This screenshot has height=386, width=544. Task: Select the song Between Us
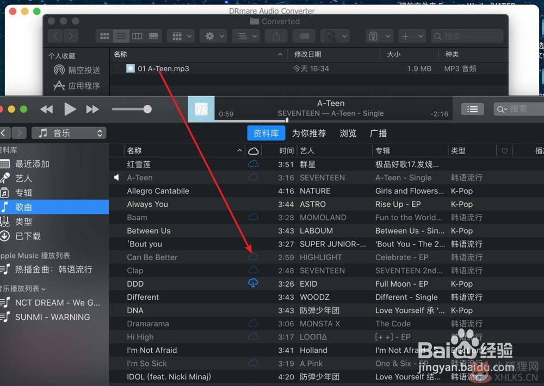(149, 231)
